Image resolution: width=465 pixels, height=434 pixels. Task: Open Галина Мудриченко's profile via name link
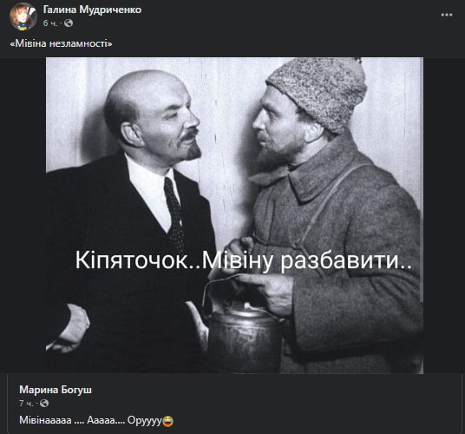(92, 10)
